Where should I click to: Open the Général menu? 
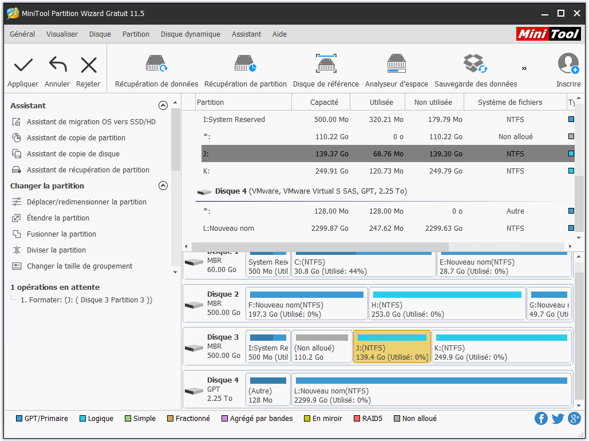22,34
